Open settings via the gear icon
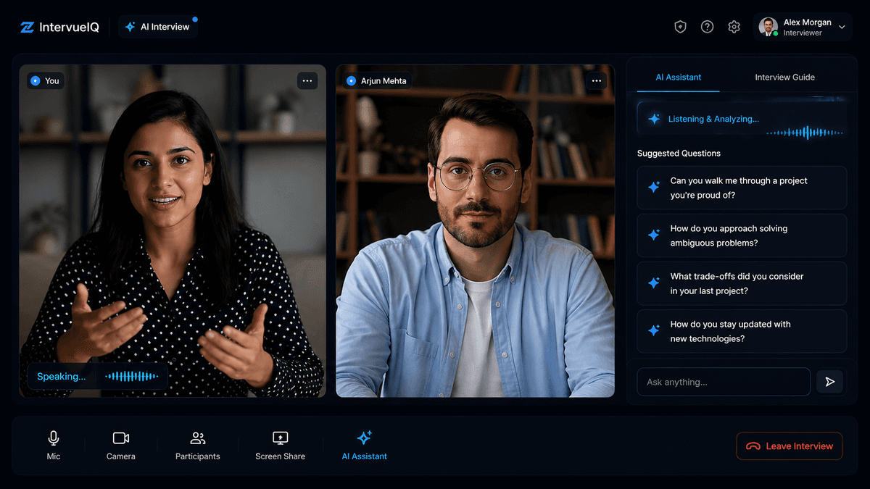This screenshot has width=870, height=489. [734, 27]
